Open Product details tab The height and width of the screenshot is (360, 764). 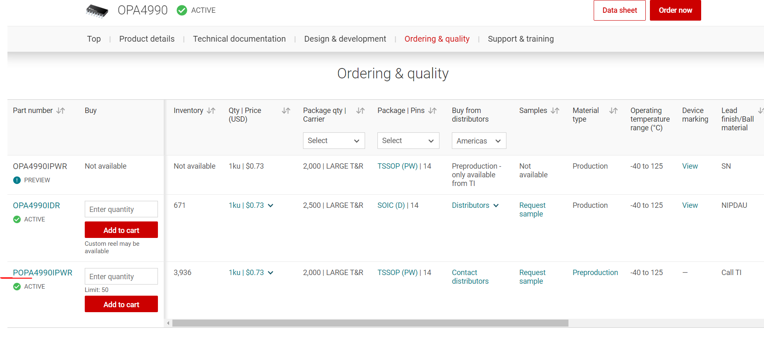pos(147,39)
